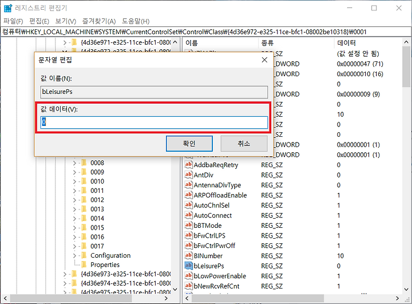
Task: Click the string icon beside bFwCtrlPwrOff
Action: tap(188, 246)
